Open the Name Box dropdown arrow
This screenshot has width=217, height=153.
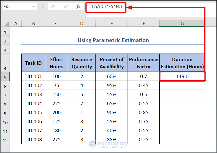click(x=33, y=6)
